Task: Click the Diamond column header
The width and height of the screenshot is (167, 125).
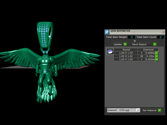Action: 148,50
